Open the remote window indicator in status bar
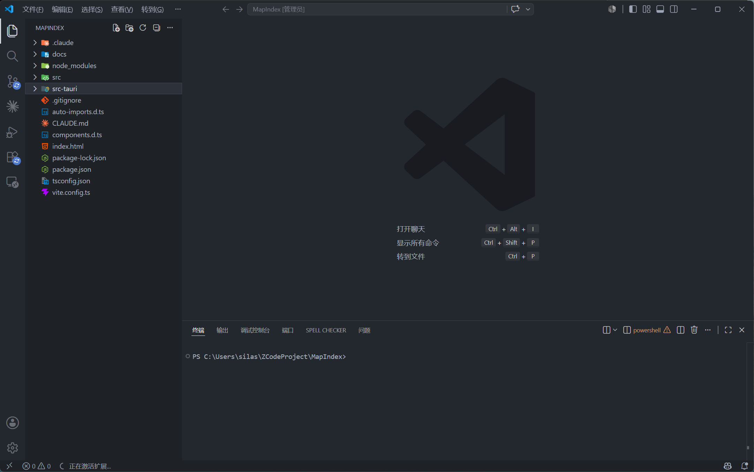Viewport: 754px width, 472px height. [9, 466]
